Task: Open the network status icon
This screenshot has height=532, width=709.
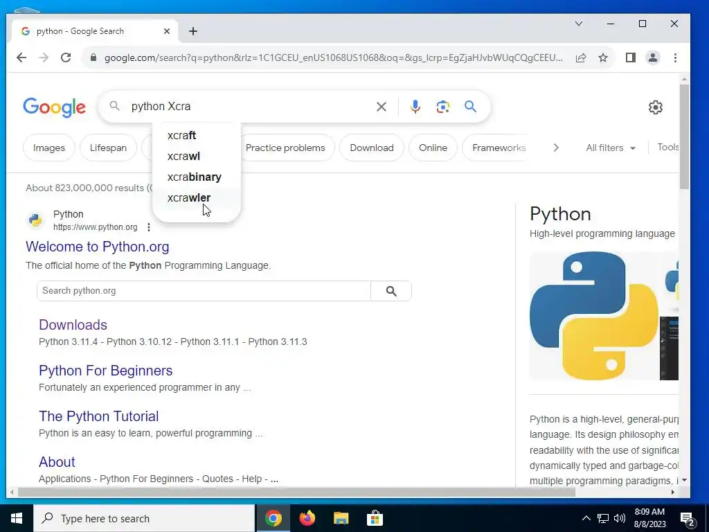Action: tap(603, 518)
